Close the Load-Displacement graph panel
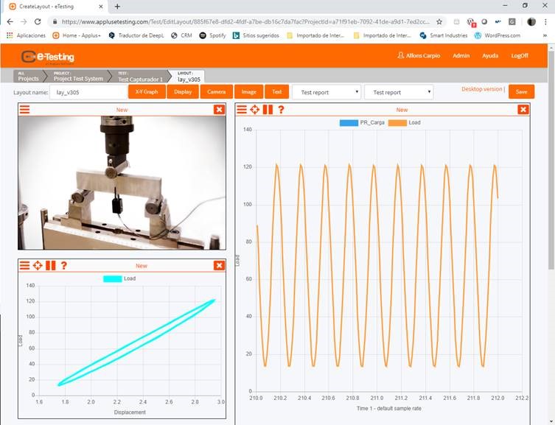The height and width of the screenshot is (425, 555). [219, 266]
